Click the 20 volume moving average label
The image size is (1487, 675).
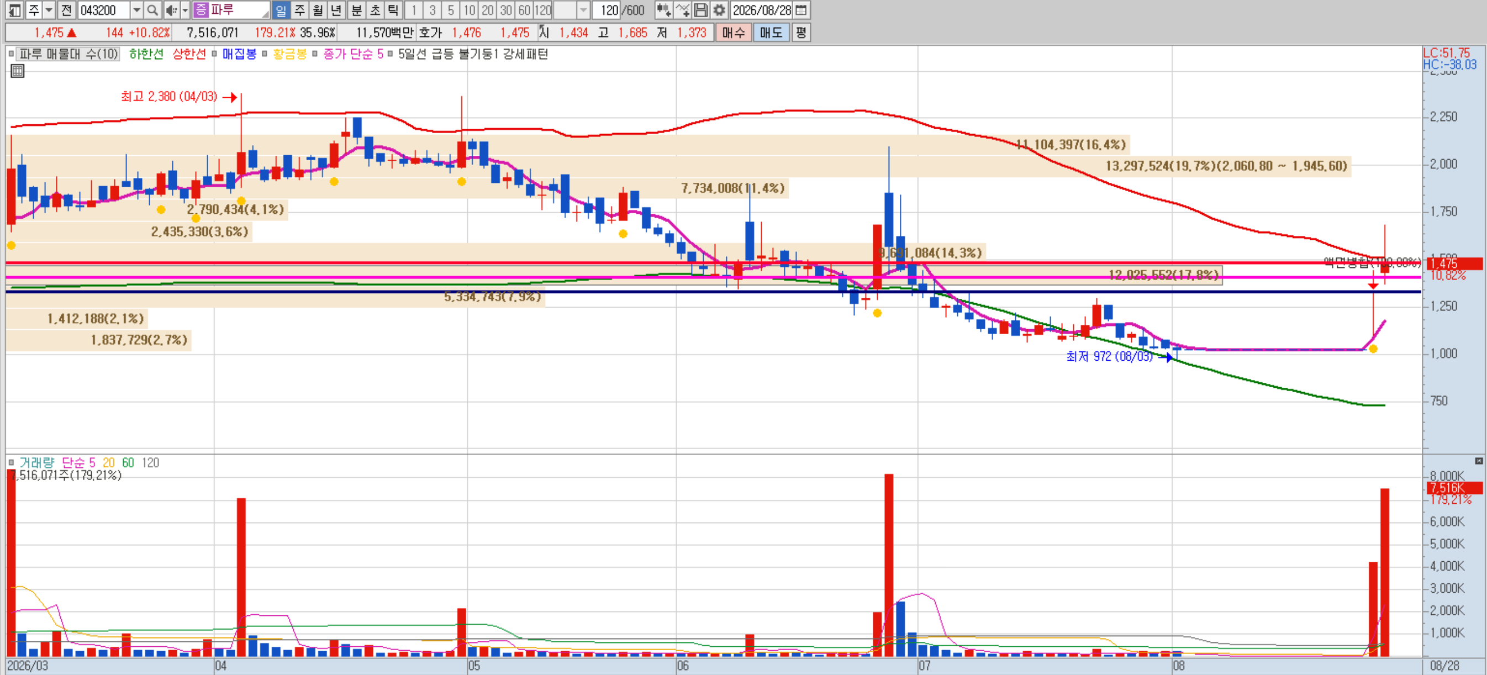click(x=108, y=462)
